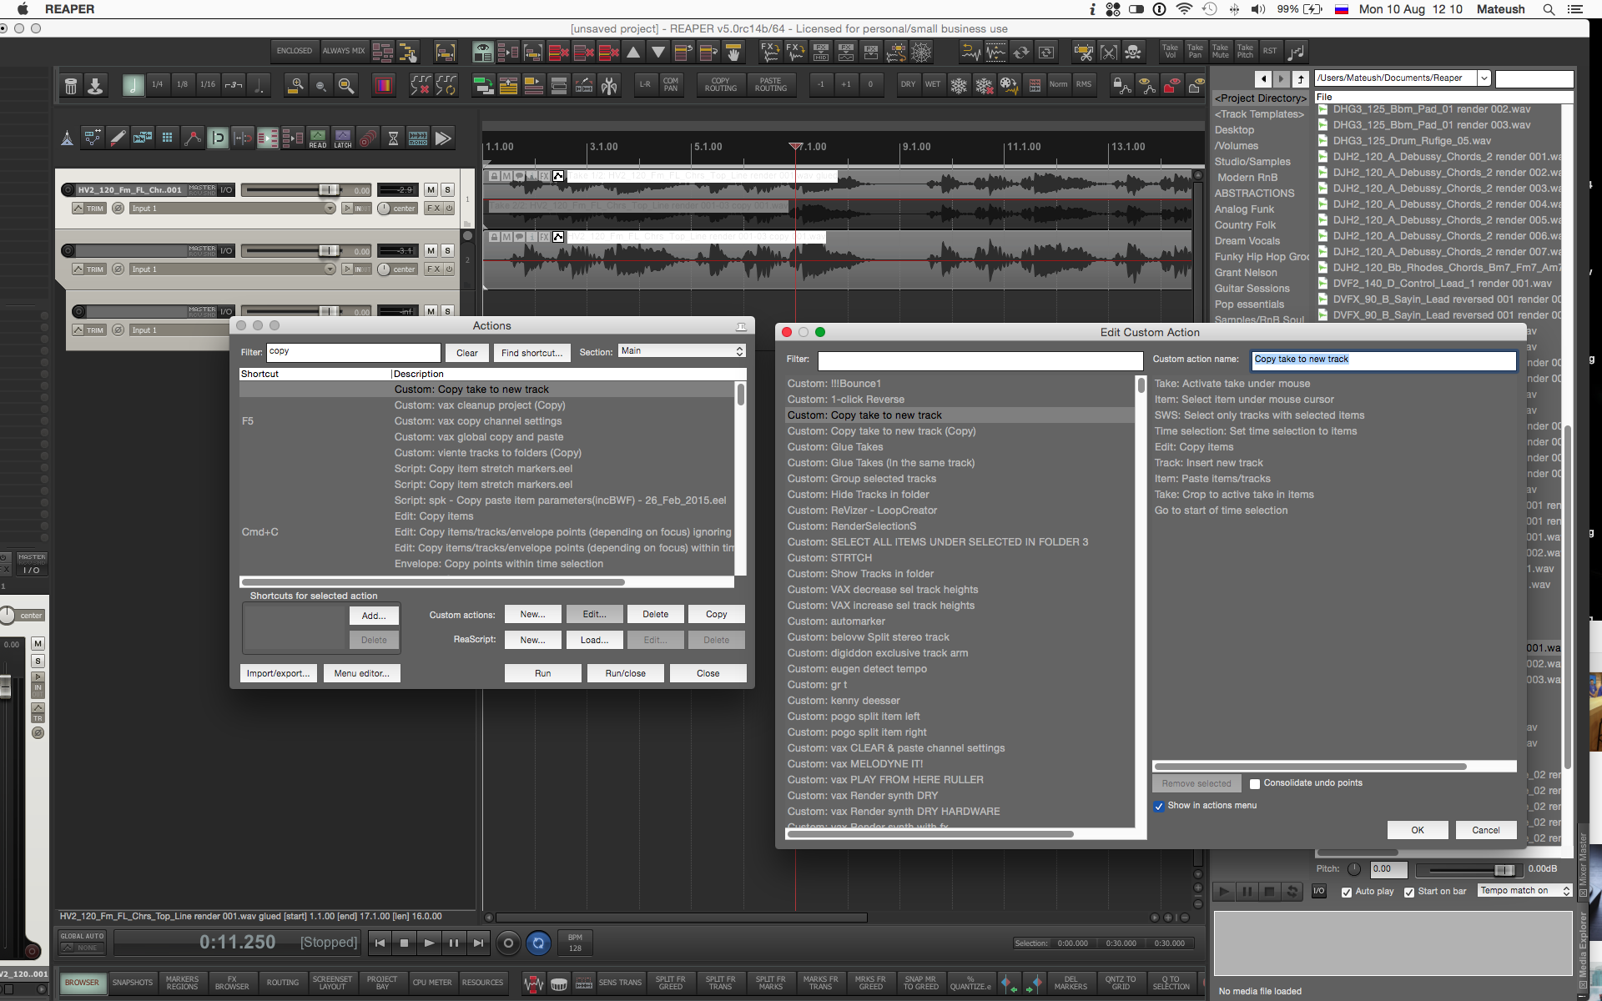Toggle the ALWAYS MIX button
1602x1001 pixels.
(x=344, y=52)
